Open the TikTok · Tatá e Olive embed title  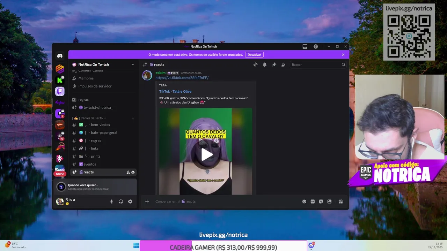(x=175, y=91)
